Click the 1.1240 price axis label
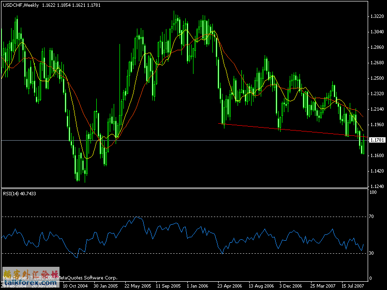Image resolution: width=387 pixels, height=290 pixels. [x=376, y=186]
